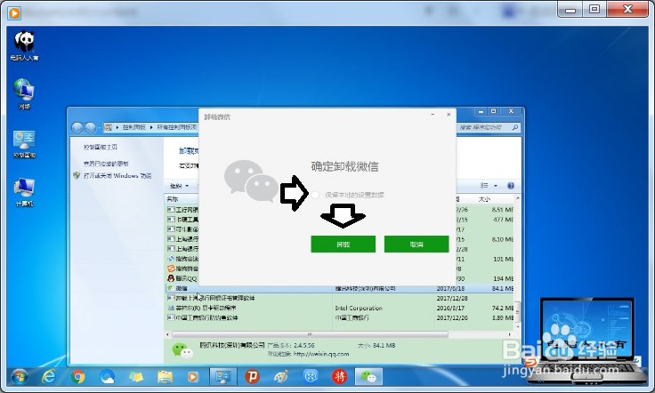Switch to the Control Panel taskbar button
This screenshot has height=393, width=655.
pos(223,377)
